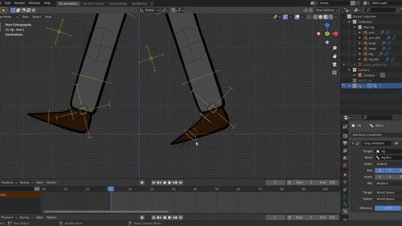Switch to Compositing workspace tab
Screen dimensions: 402x226
(117, 4)
